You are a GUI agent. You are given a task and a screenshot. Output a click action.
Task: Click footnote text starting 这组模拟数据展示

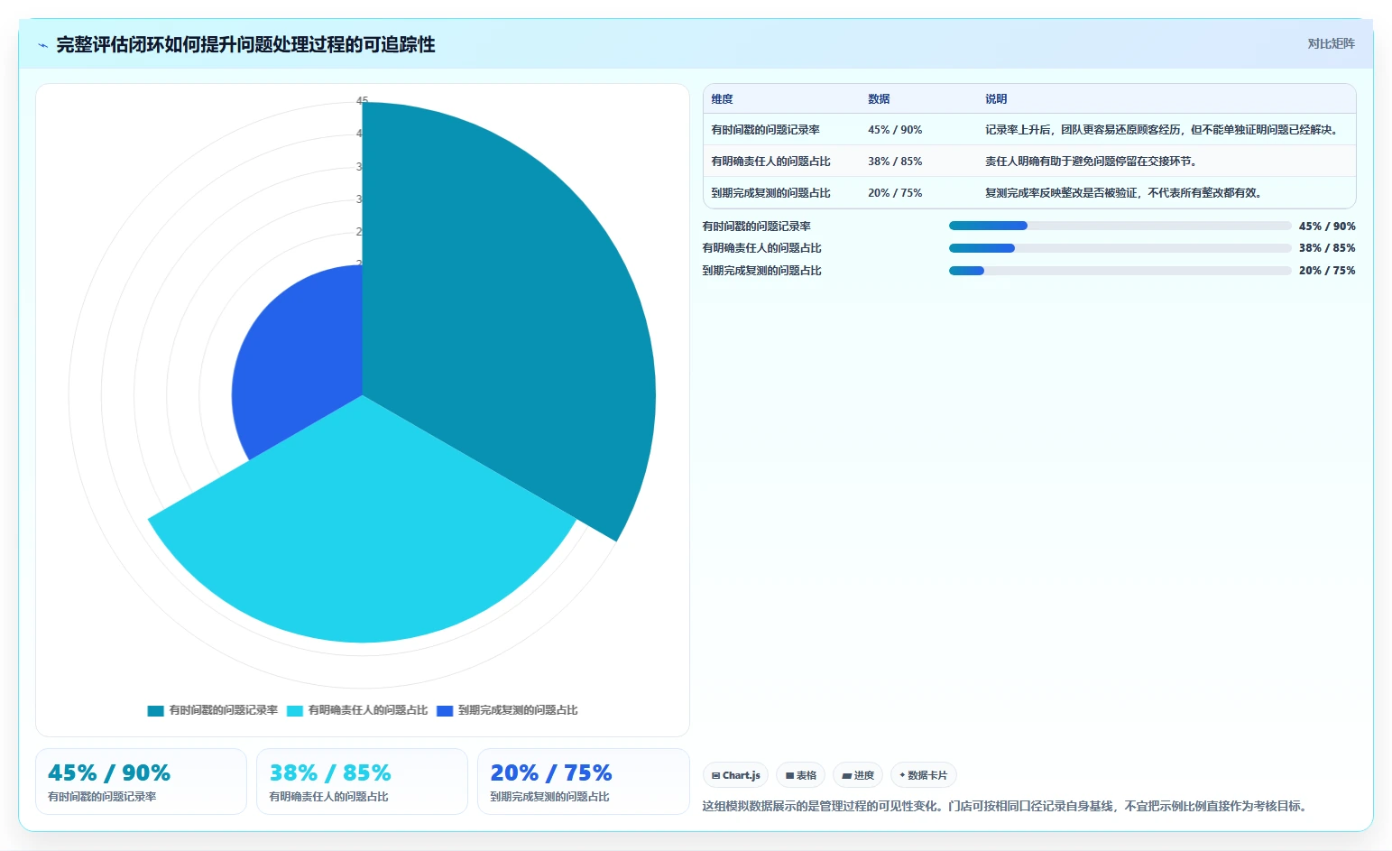tap(1005, 806)
